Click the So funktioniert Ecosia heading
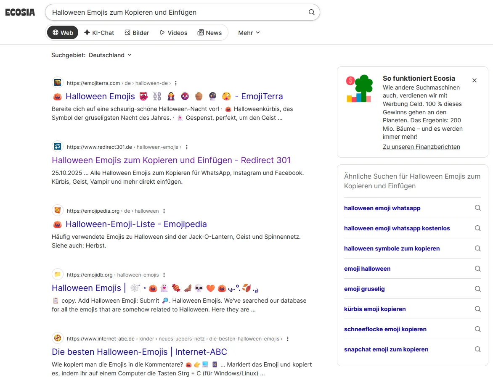The image size is (493, 380). click(x=419, y=78)
